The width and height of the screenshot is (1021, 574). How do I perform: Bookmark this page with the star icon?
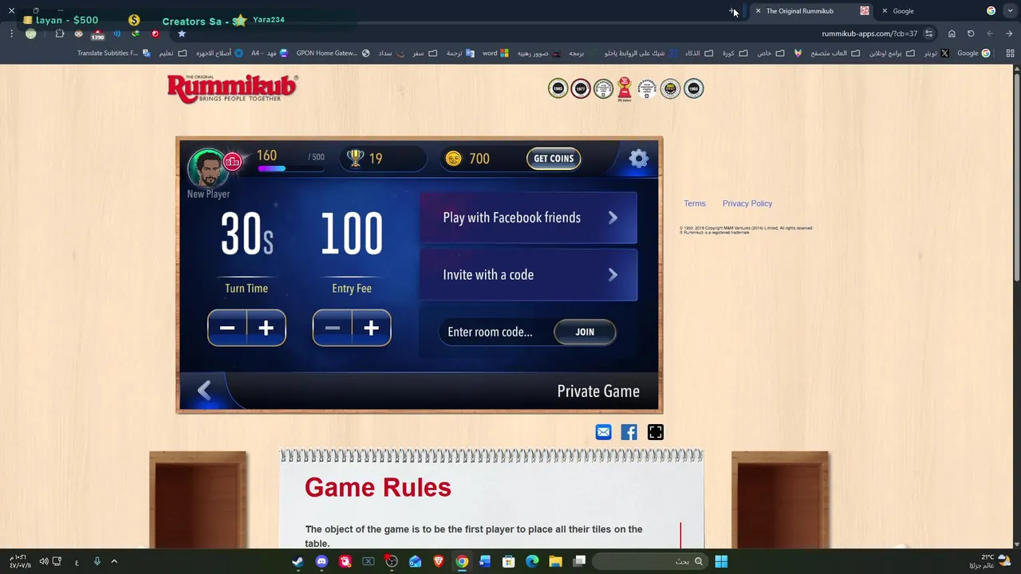[x=182, y=33]
